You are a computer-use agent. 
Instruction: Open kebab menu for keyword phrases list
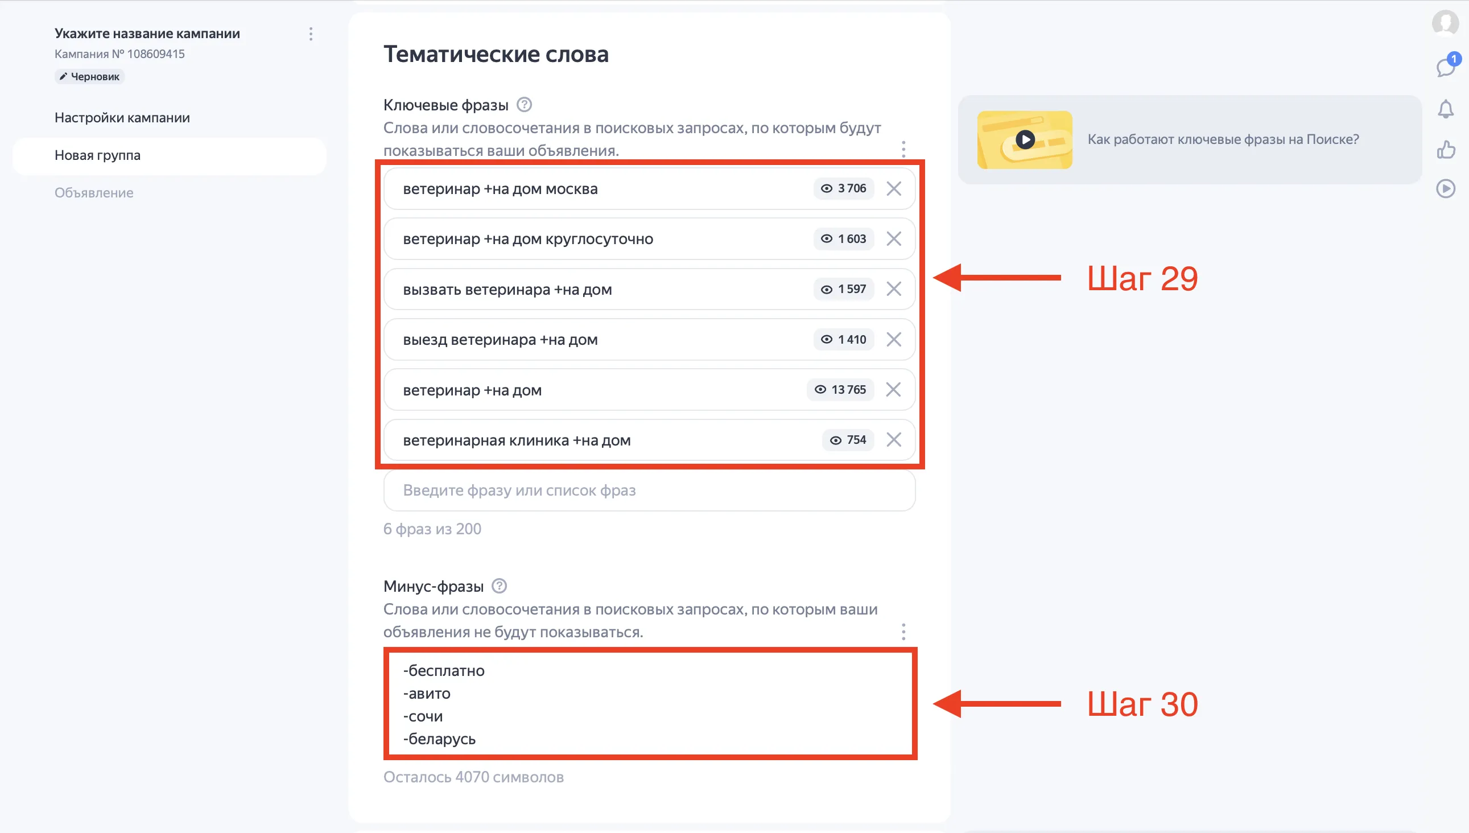pos(904,150)
